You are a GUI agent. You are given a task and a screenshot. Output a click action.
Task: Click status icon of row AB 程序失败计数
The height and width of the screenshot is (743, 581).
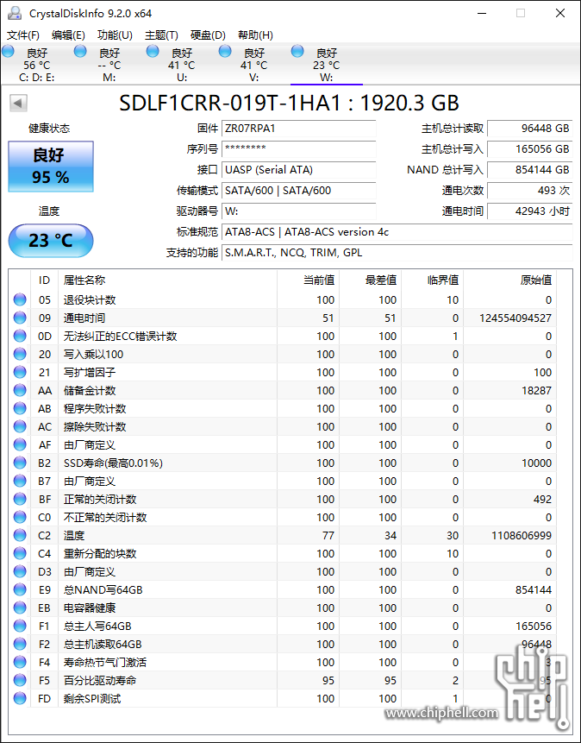[20, 408]
